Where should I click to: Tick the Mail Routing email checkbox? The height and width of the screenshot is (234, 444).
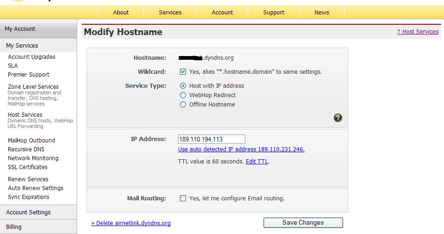point(183,199)
